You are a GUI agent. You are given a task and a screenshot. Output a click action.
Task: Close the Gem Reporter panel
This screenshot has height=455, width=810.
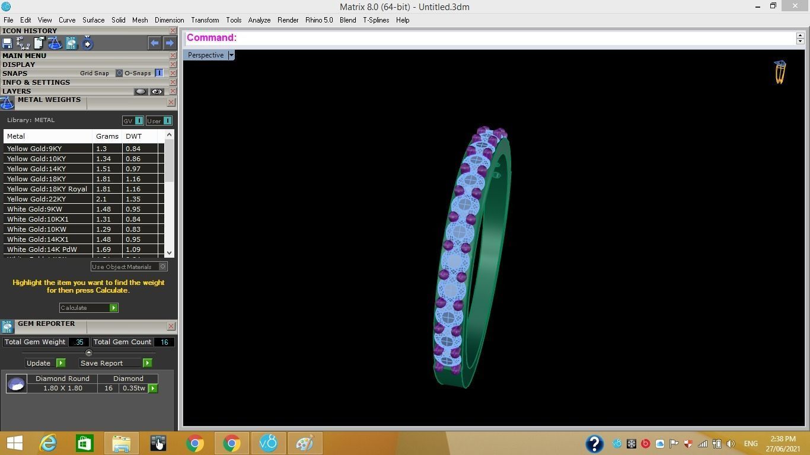point(171,326)
